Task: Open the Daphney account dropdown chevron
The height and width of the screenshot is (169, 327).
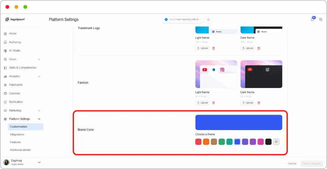Action: coord(39,162)
